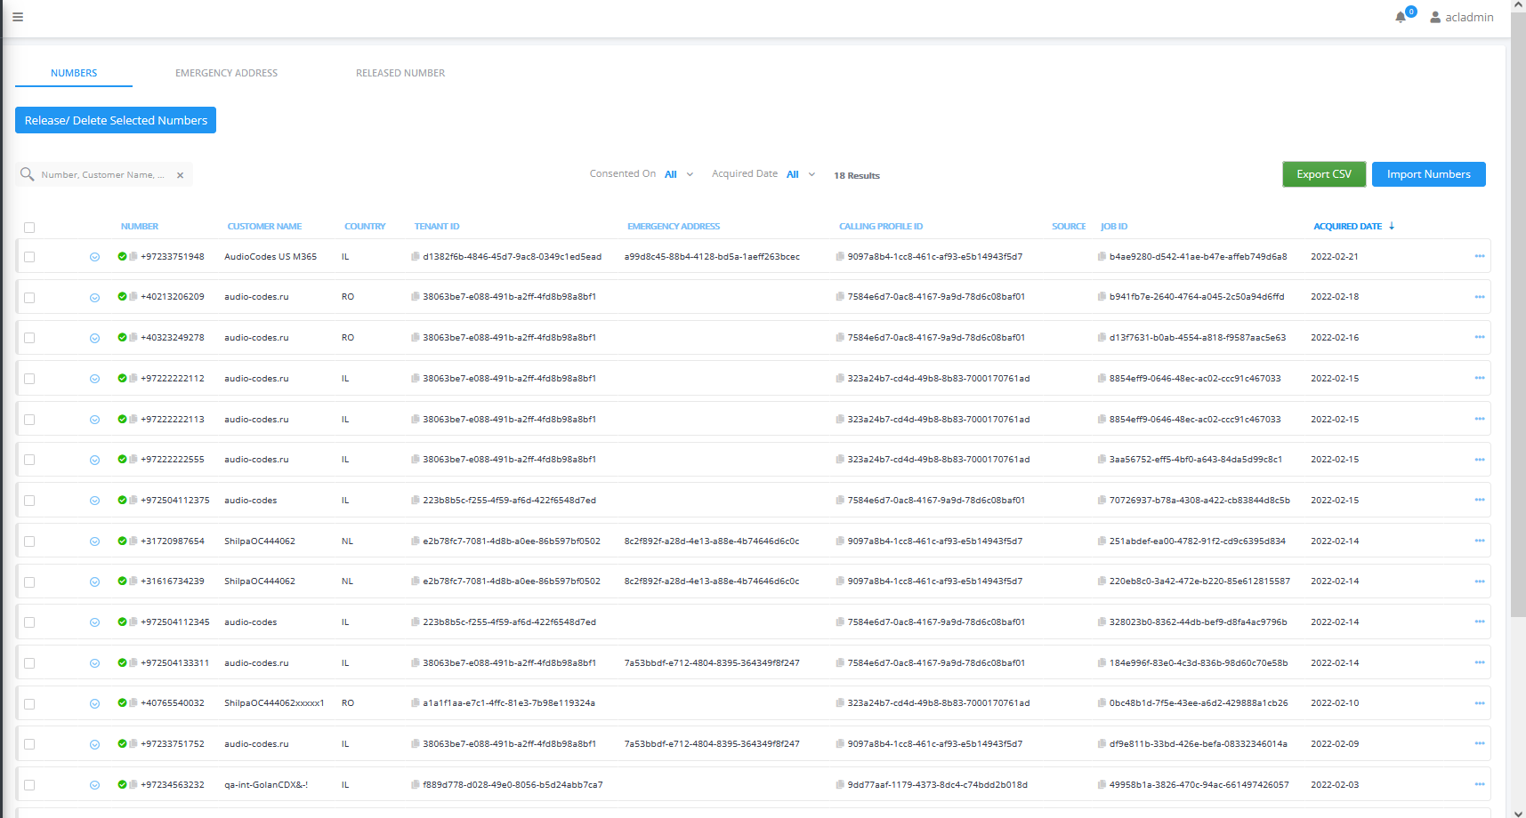
Task: Select the checkbox beside +972504112375
Action: tap(29, 500)
